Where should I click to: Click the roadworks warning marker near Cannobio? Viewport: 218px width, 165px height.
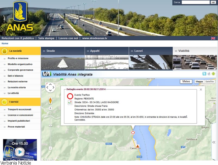click(x=138, y=146)
